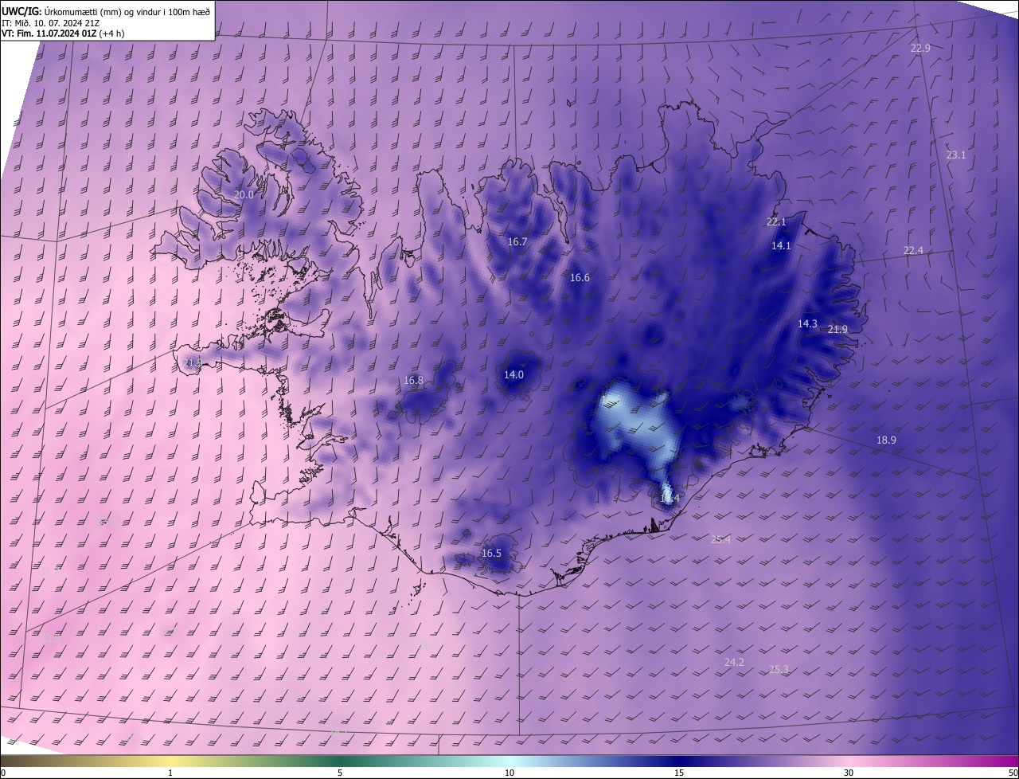1019x779 pixels.
Task: Click the 21.9 value beside the 14.3 label
Action: pyautogui.click(x=837, y=330)
